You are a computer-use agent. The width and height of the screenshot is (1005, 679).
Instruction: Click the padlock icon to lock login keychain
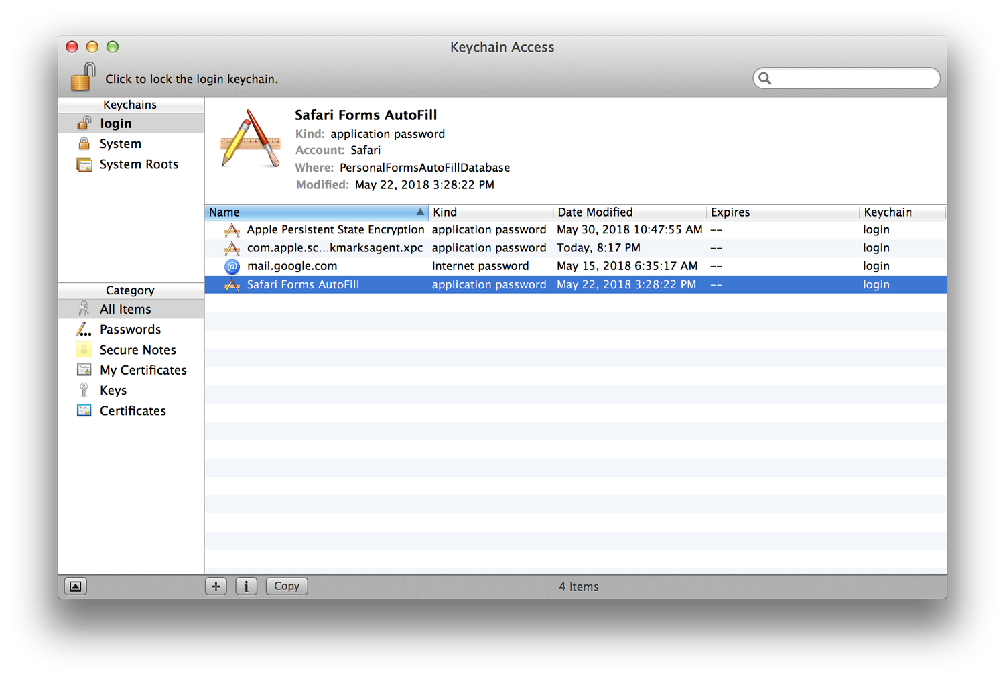coord(83,77)
